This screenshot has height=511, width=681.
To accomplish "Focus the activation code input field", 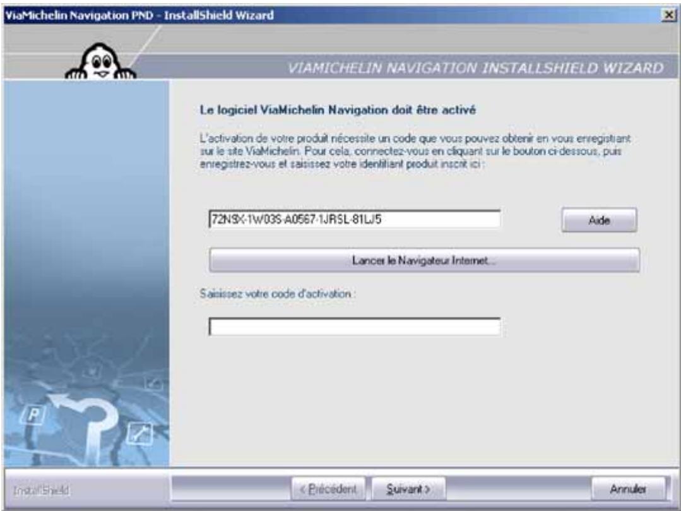I will point(355,327).
